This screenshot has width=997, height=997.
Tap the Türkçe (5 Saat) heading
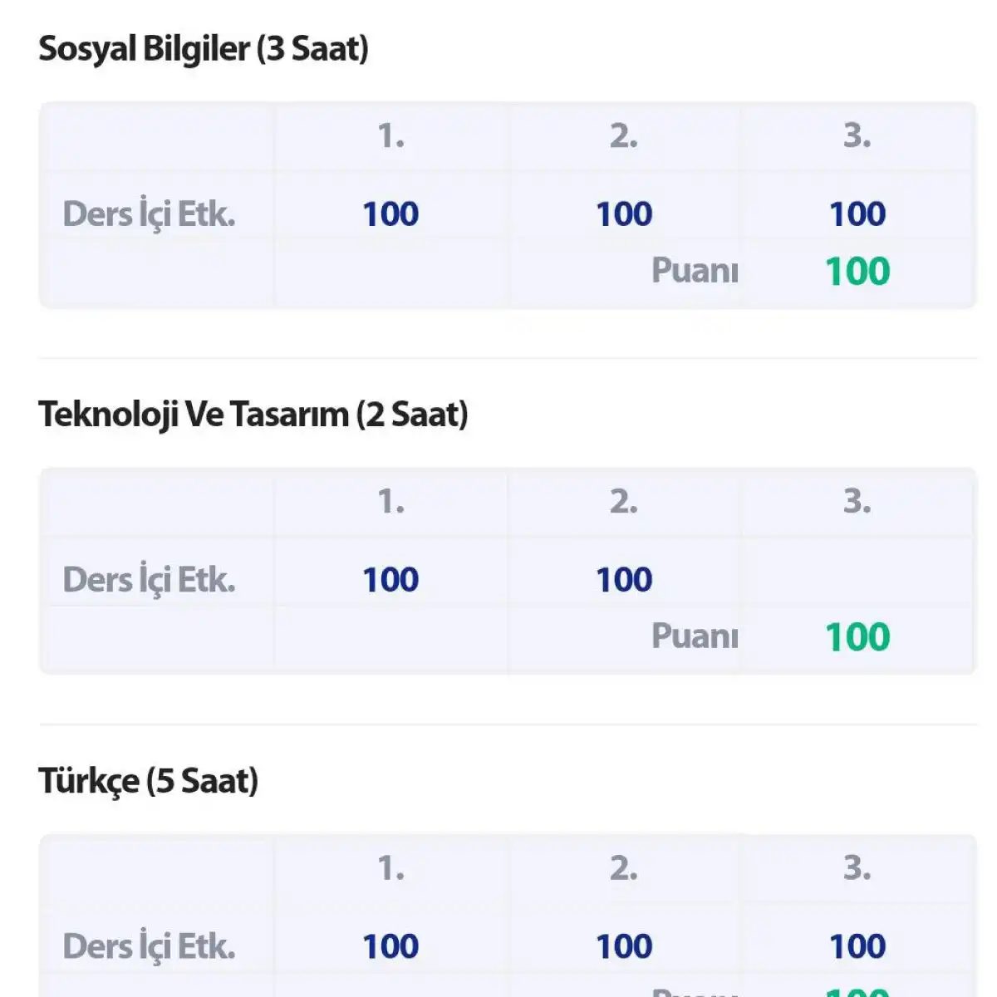tap(148, 781)
